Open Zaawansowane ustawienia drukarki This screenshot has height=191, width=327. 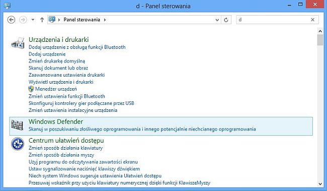(x=66, y=75)
